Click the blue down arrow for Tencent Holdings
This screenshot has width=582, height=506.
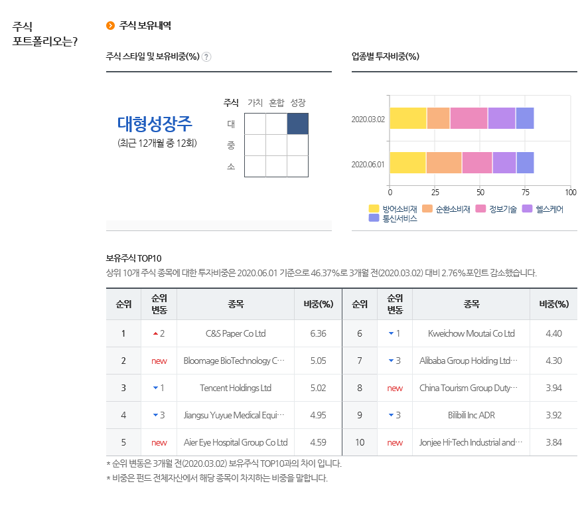click(x=155, y=388)
